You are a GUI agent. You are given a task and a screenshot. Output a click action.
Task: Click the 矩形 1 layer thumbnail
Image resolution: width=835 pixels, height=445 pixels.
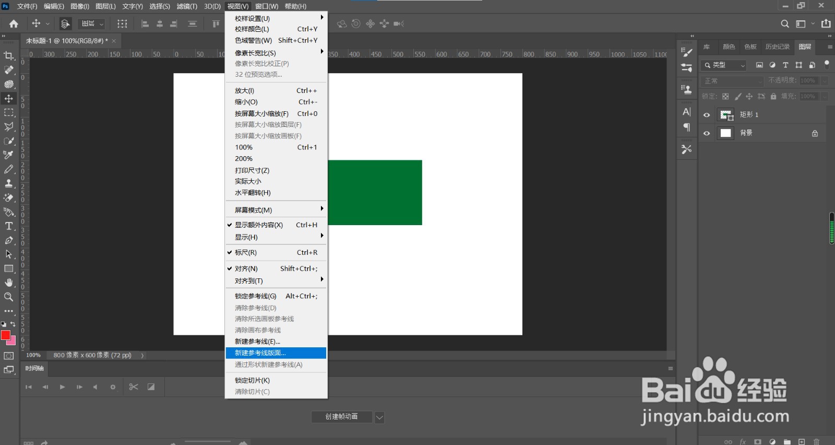click(x=726, y=115)
